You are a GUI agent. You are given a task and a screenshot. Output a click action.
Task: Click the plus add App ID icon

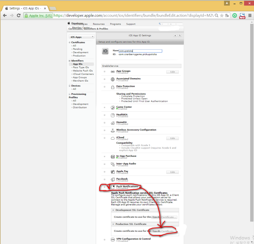tap(175, 36)
